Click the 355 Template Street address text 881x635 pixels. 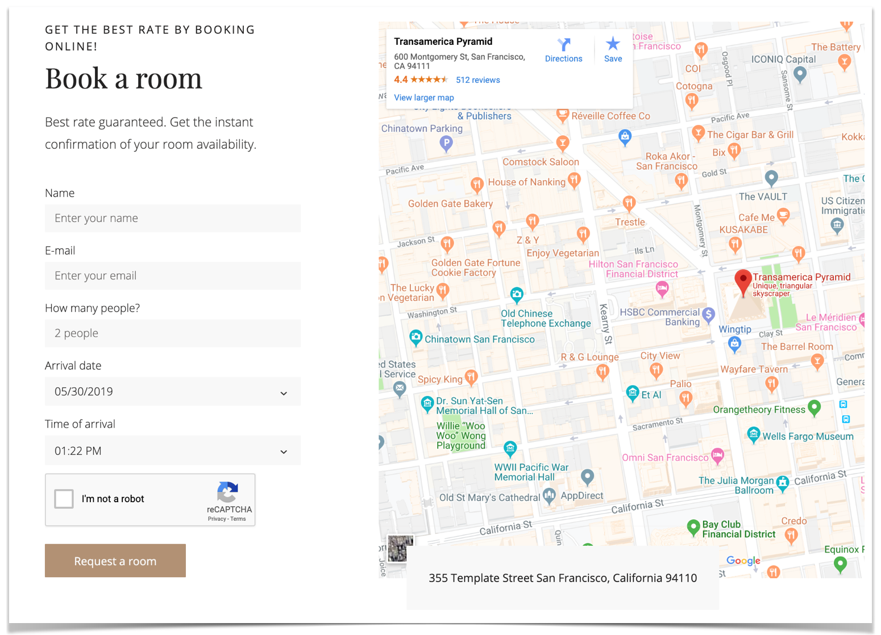coord(563,578)
